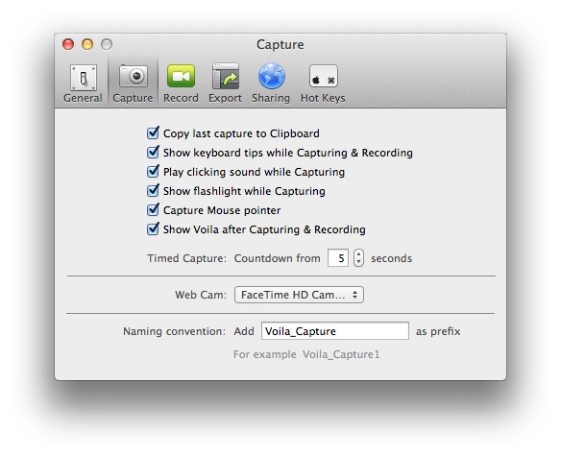Switch to the Record tab label

181,98
